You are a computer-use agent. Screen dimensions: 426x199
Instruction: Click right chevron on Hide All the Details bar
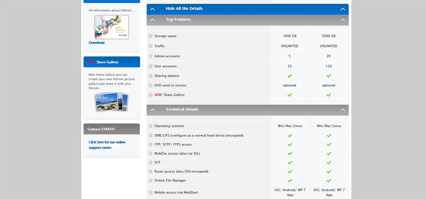(x=343, y=9)
